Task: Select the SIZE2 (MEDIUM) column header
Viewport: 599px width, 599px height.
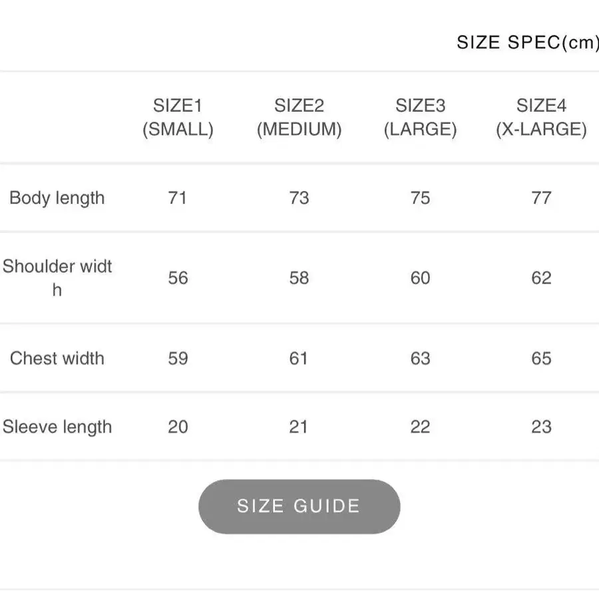Action: pos(299,117)
